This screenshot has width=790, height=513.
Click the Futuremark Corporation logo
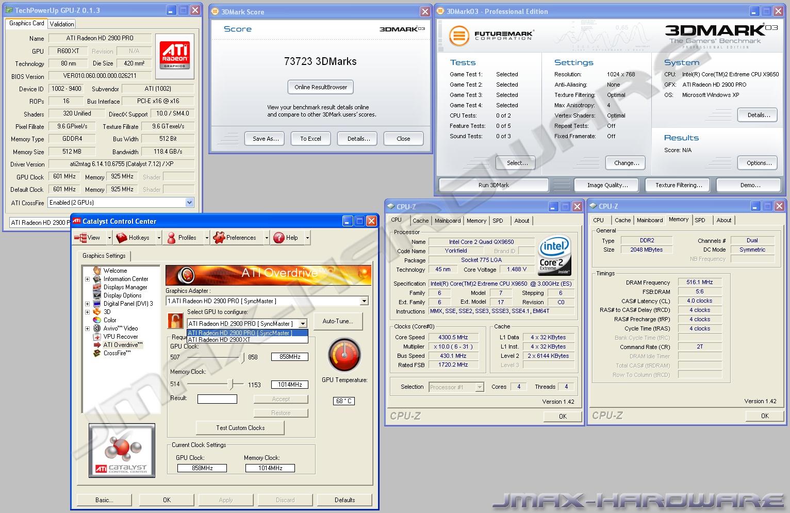(x=491, y=35)
